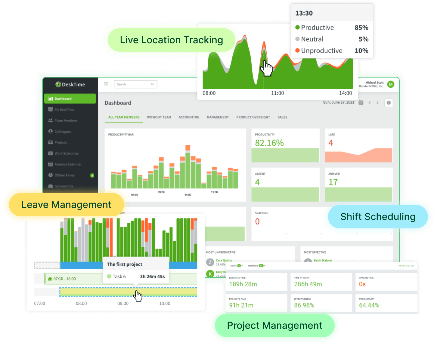Image resolution: width=437 pixels, height=345 pixels.
Task: Click the home icon beside 07:10 - 16:00
Action: pos(50,279)
